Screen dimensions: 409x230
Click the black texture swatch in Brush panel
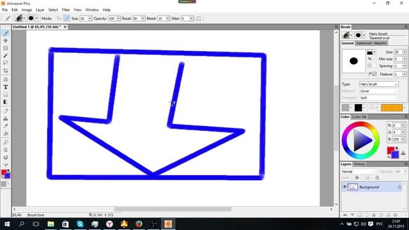click(x=358, y=107)
